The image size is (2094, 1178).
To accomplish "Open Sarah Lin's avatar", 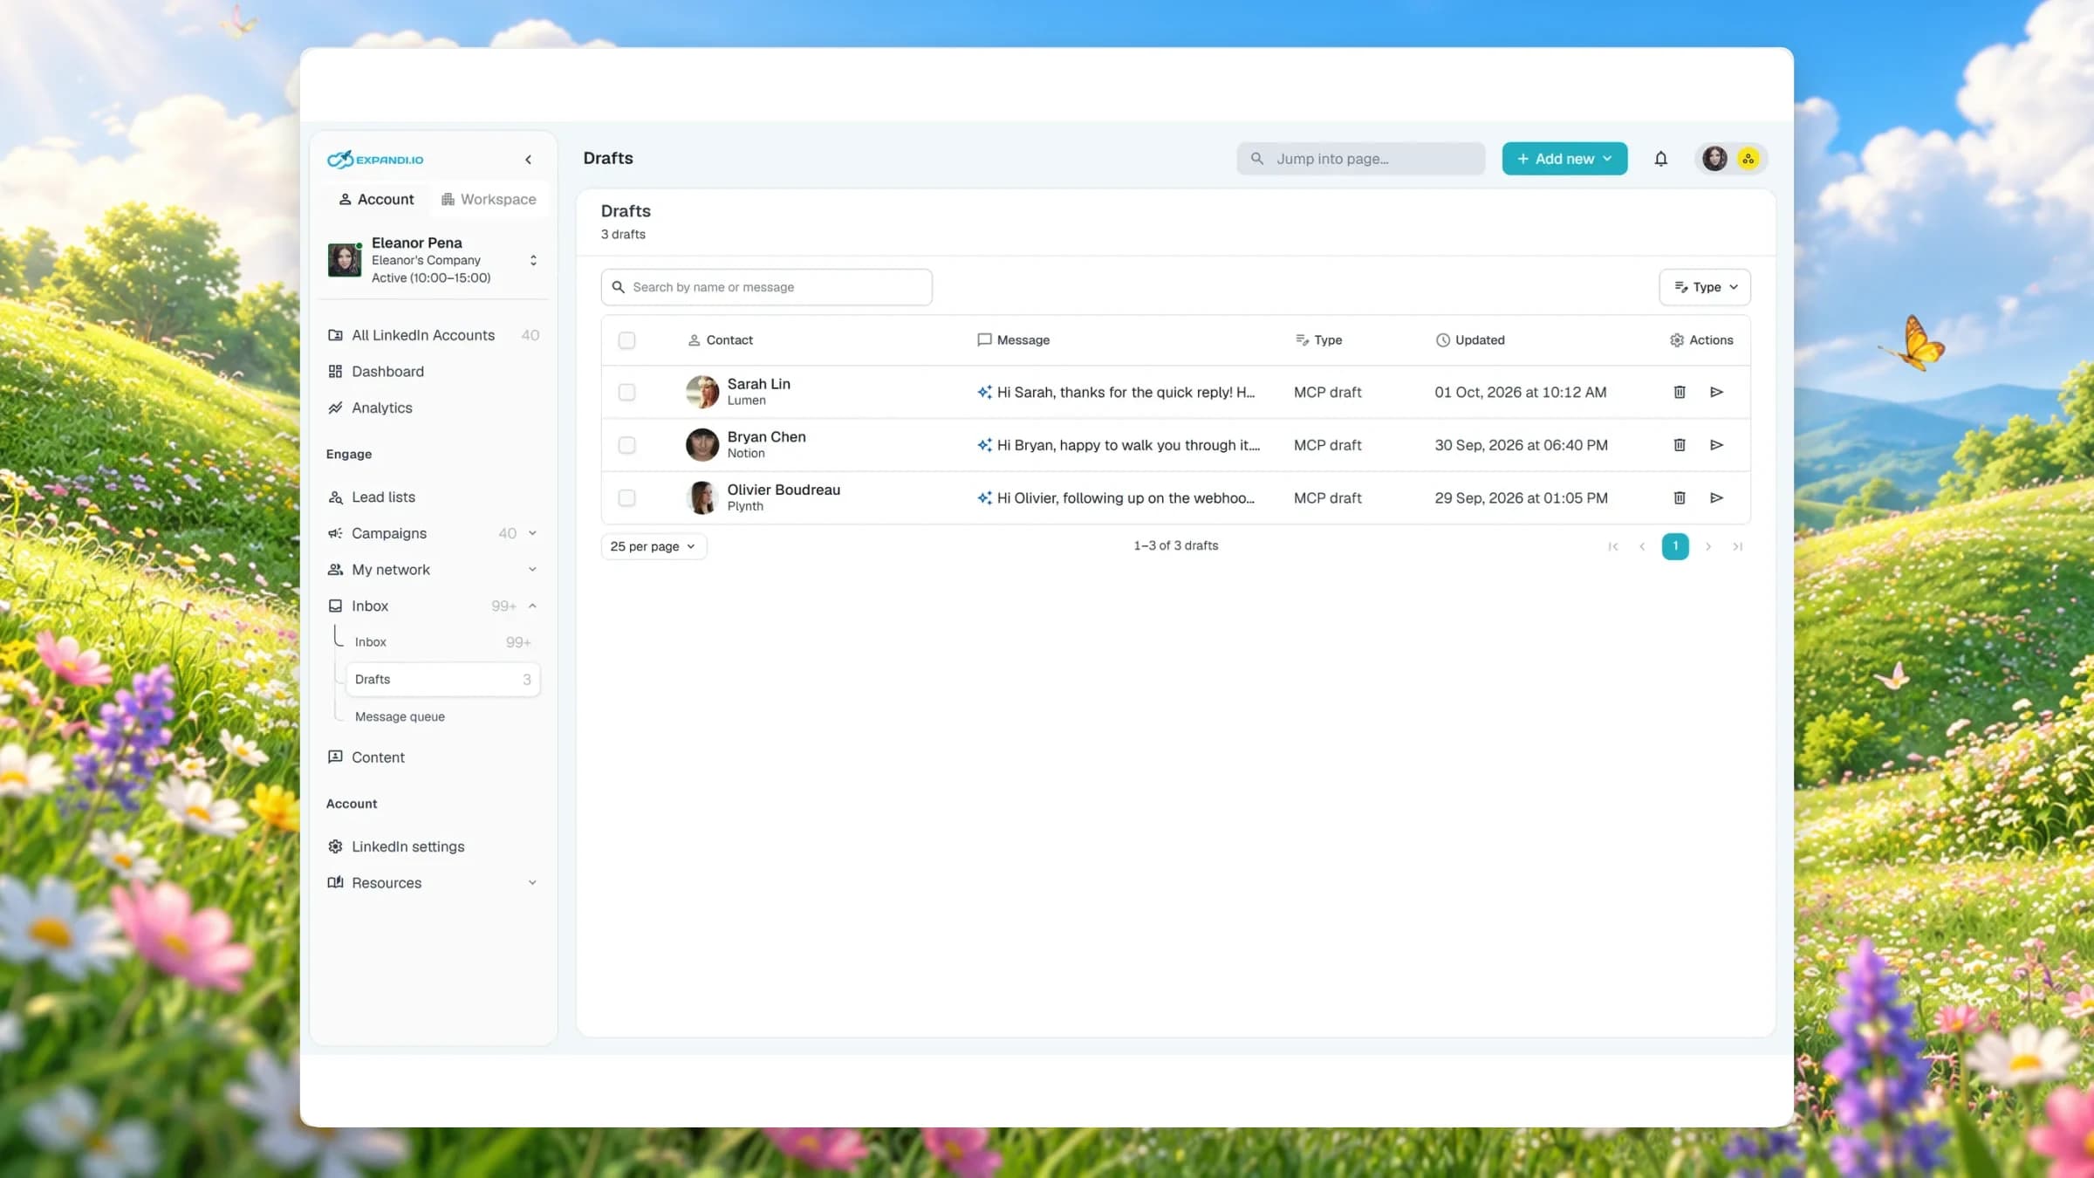I will click(702, 392).
